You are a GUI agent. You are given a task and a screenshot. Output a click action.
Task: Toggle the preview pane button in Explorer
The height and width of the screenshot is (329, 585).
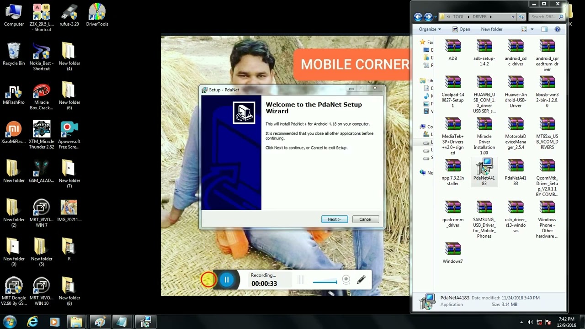pos(544,29)
